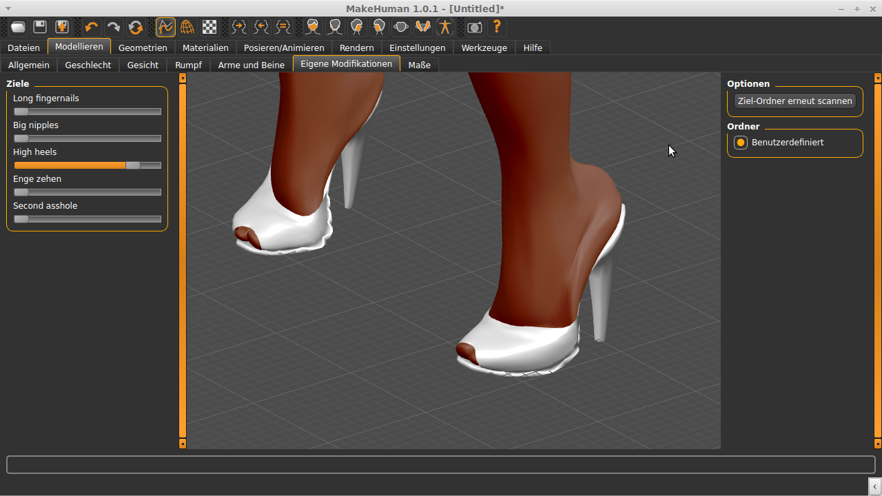Click the left side head view icon

pyautogui.click(x=379, y=27)
